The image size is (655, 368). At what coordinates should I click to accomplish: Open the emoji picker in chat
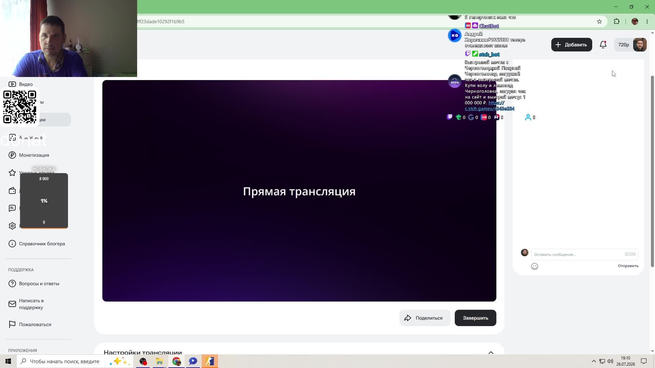click(x=535, y=266)
